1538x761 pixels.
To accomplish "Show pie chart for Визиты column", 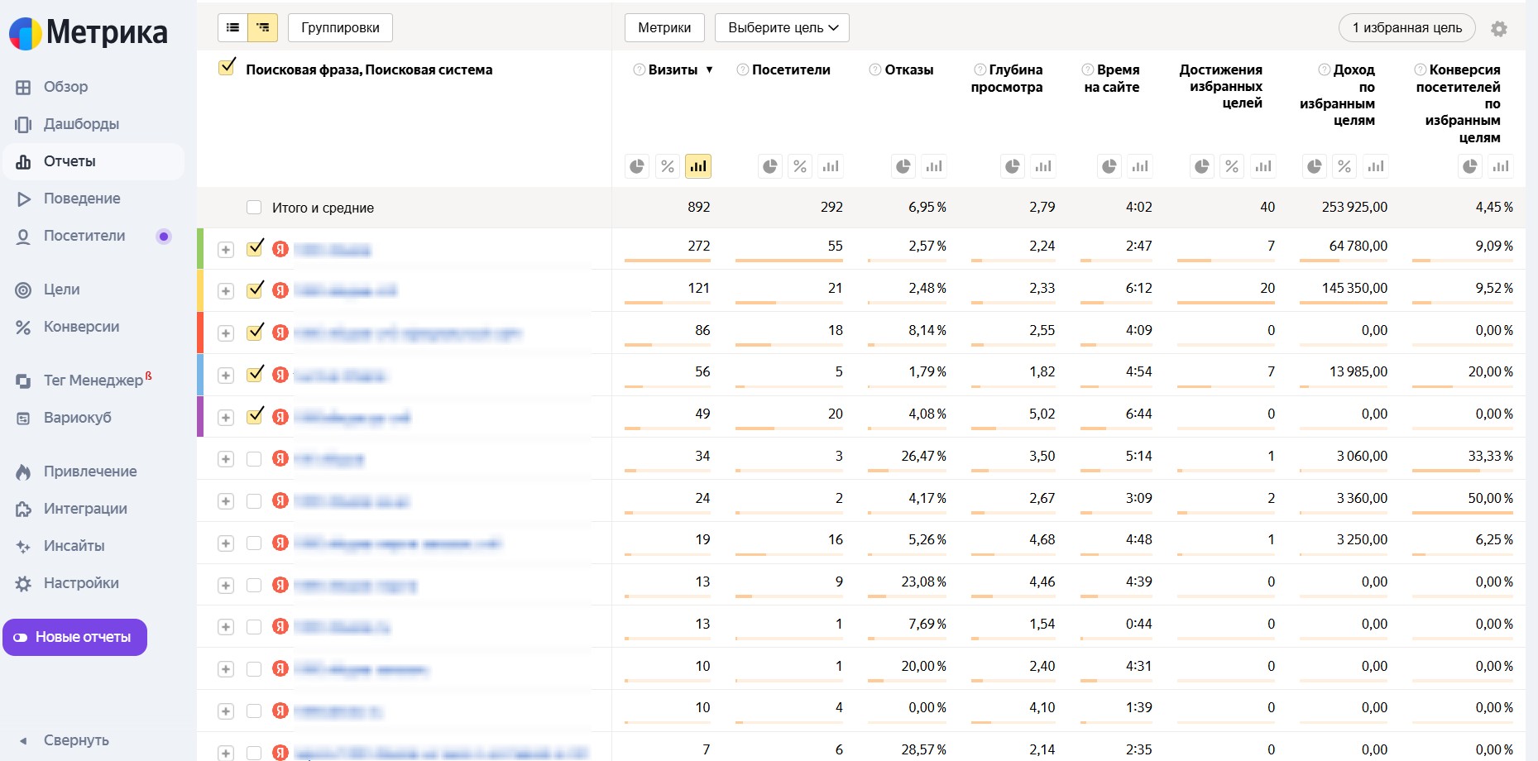I will tap(637, 166).
